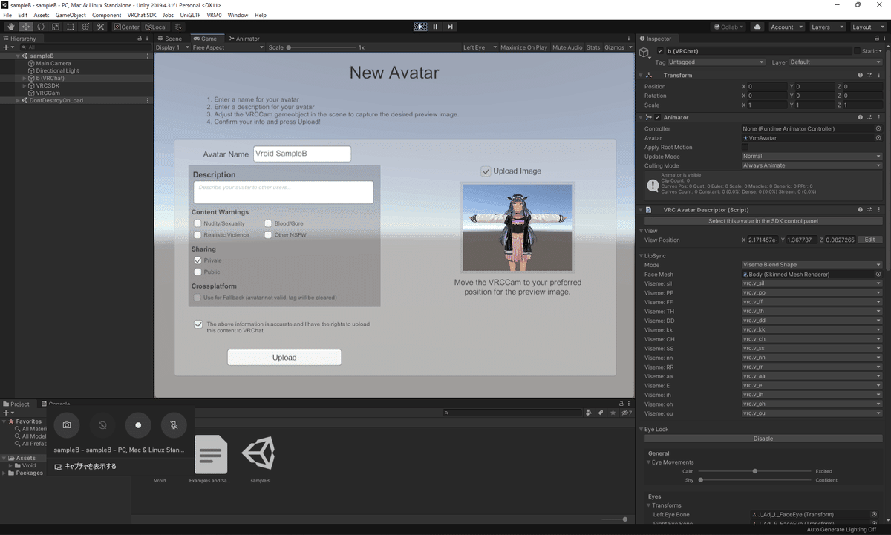Pick Face Mesh object selector
This screenshot has height=535, width=891.
(878, 275)
